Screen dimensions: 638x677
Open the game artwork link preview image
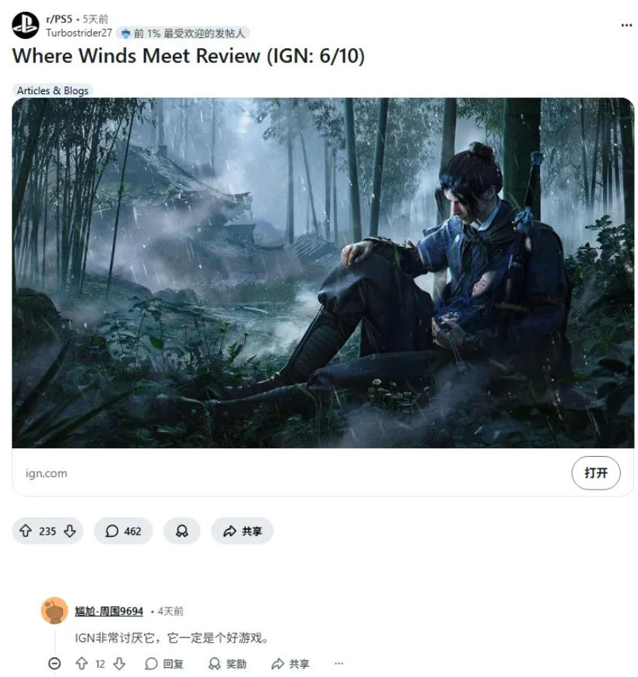(323, 273)
